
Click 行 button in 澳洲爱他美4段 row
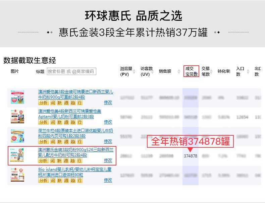click(x=80, y=122)
